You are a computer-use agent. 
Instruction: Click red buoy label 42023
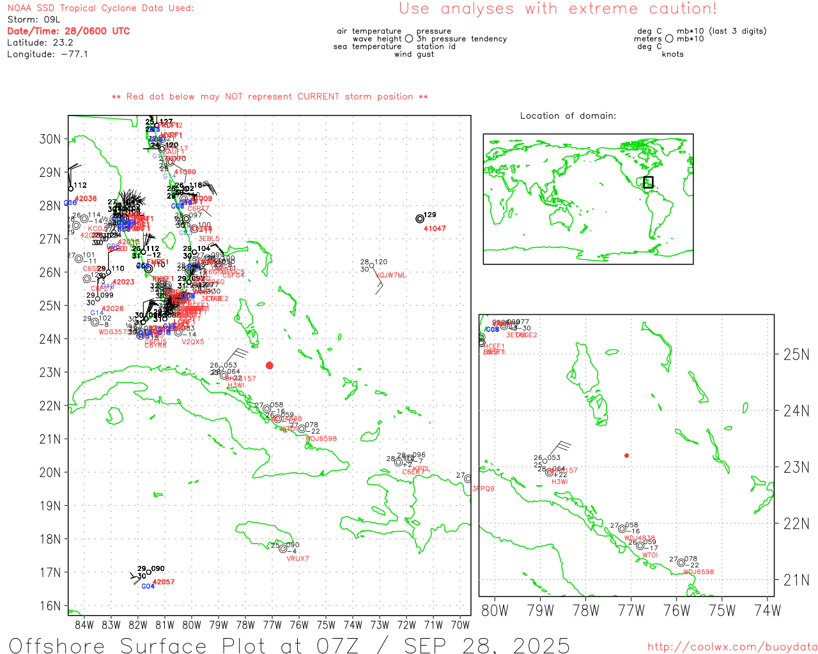(x=123, y=282)
